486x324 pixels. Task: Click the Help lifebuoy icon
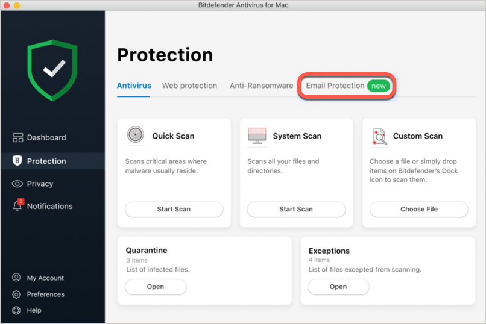pyautogui.click(x=16, y=310)
